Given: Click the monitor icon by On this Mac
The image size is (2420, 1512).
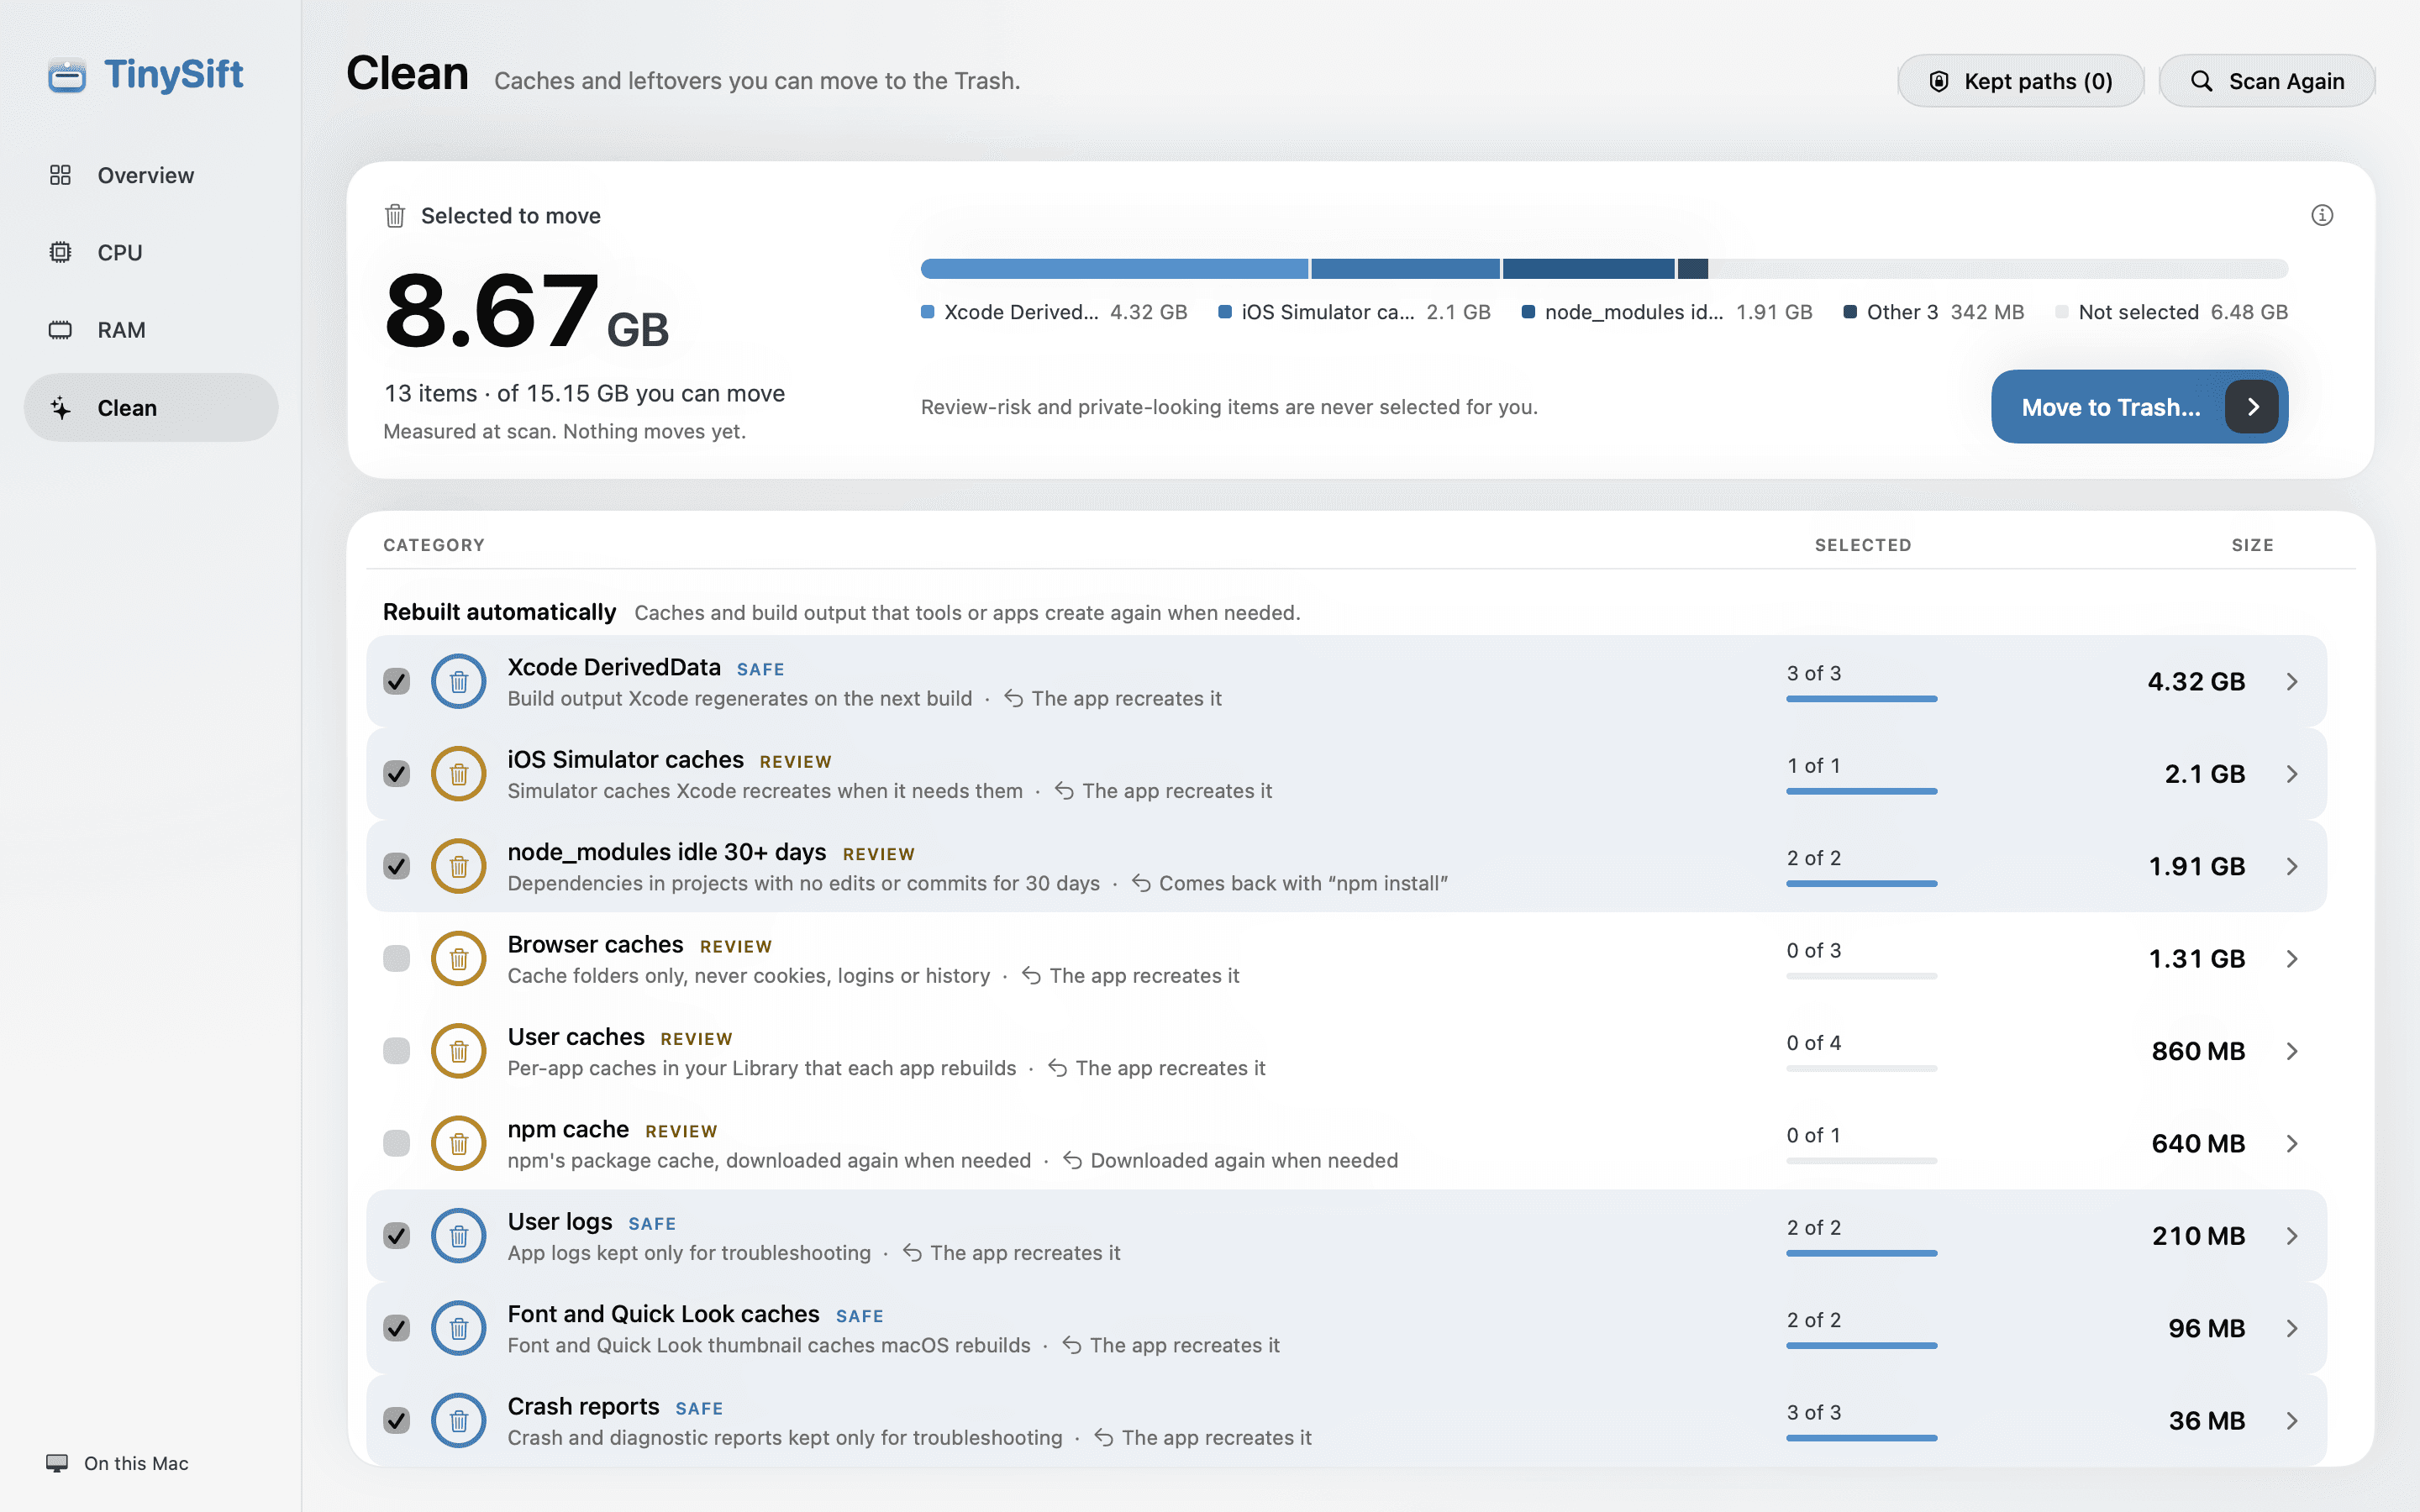Looking at the screenshot, I should pyautogui.click(x=57, y=1463).
